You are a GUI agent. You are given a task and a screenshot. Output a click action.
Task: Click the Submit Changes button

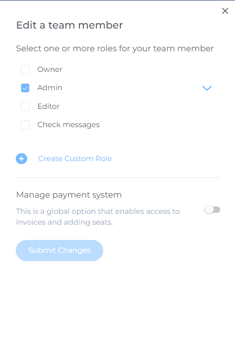click(x=59, y=250)
